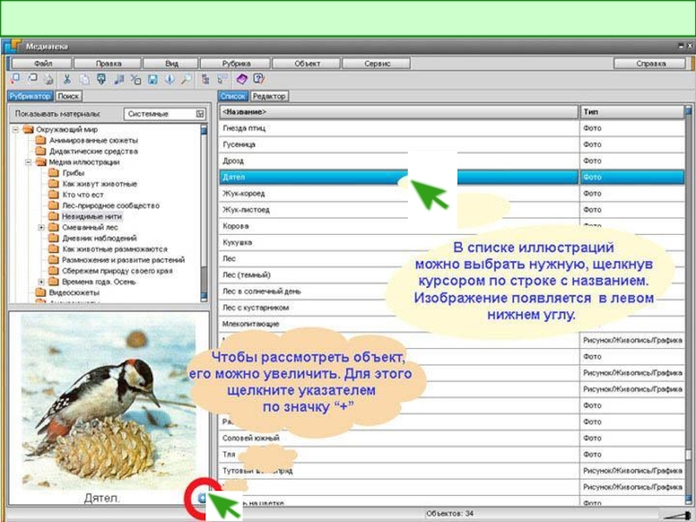The height and width of the screenshot is (522, 696).
Task: Click the question mark help icon
Action: [259, 79]
